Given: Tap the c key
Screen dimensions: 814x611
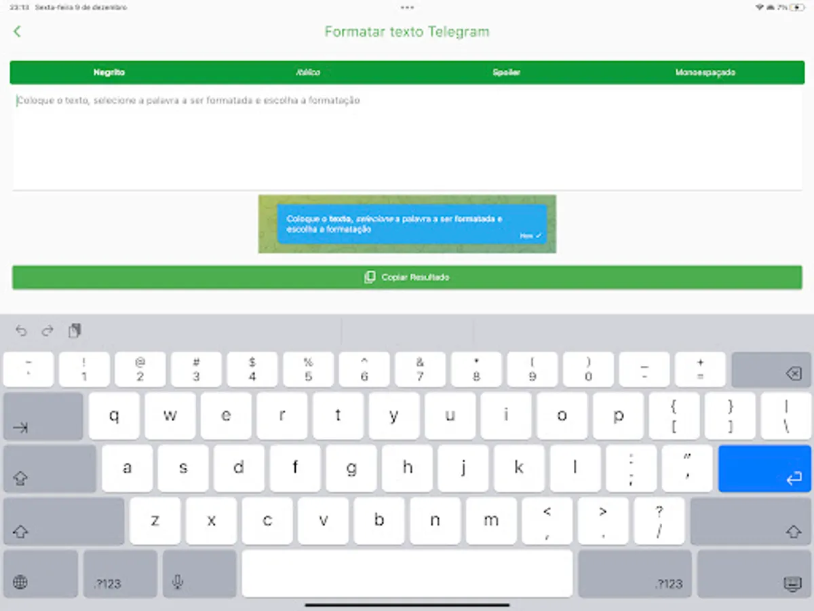Looking at the screenshot, I should pos(267,521).
